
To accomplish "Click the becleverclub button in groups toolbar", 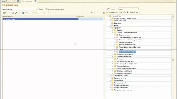I will point(134,12).
